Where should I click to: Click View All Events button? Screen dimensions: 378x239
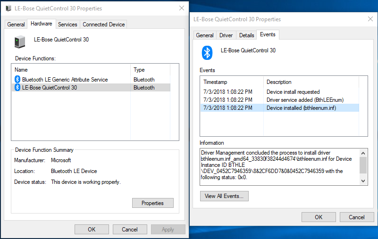[x=224, y=196]
